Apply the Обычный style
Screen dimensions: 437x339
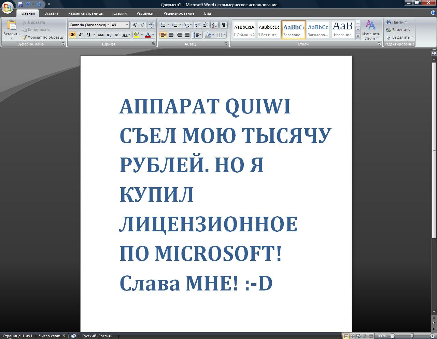point(244,30)
